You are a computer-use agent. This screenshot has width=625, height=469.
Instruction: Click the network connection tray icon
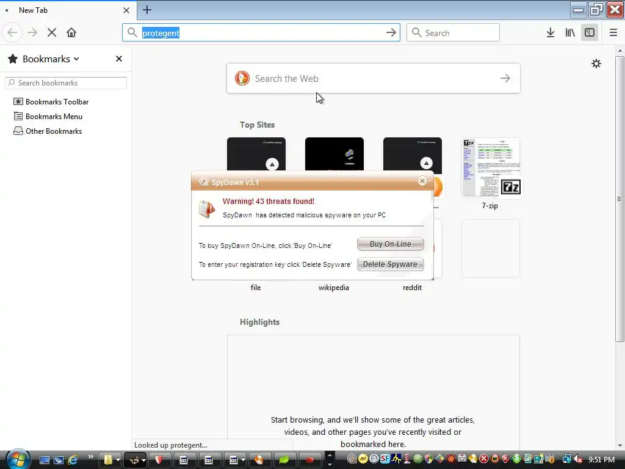[566, 459]
